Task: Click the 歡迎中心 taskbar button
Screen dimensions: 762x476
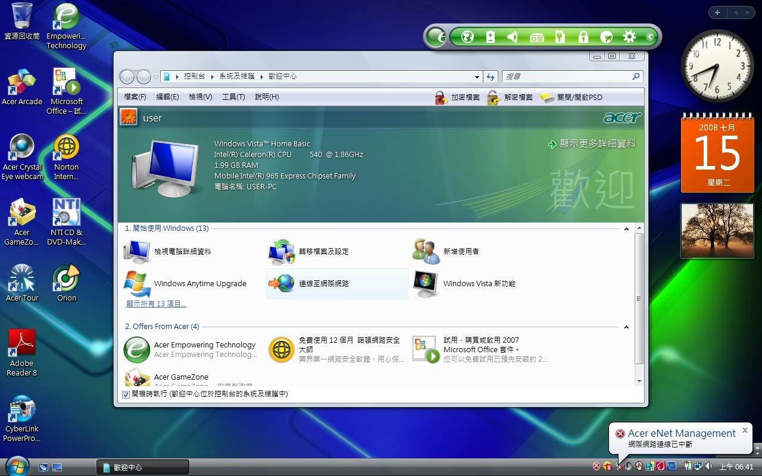Action: [143, 468]
